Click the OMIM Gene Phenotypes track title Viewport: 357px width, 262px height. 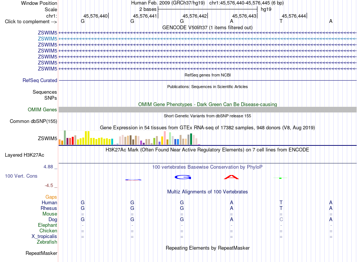(207, 105)
